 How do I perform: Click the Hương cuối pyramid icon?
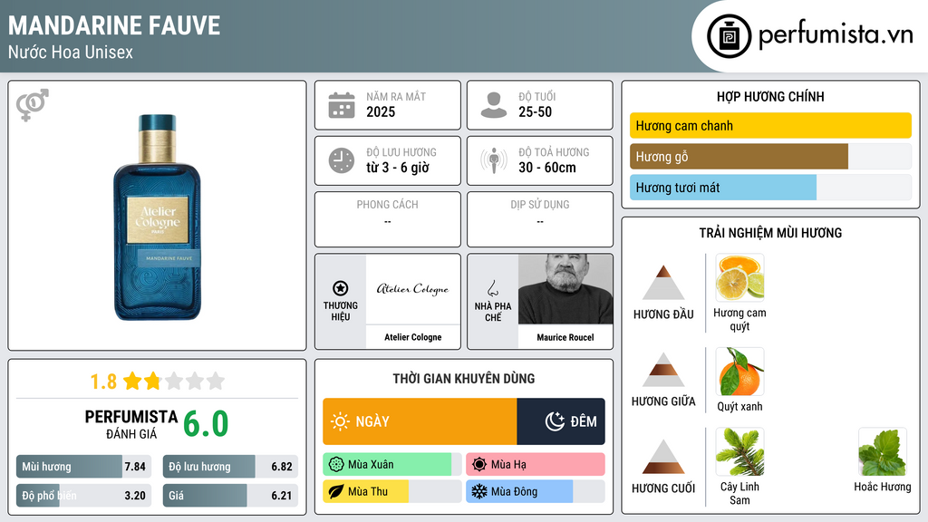coord(663,457)
